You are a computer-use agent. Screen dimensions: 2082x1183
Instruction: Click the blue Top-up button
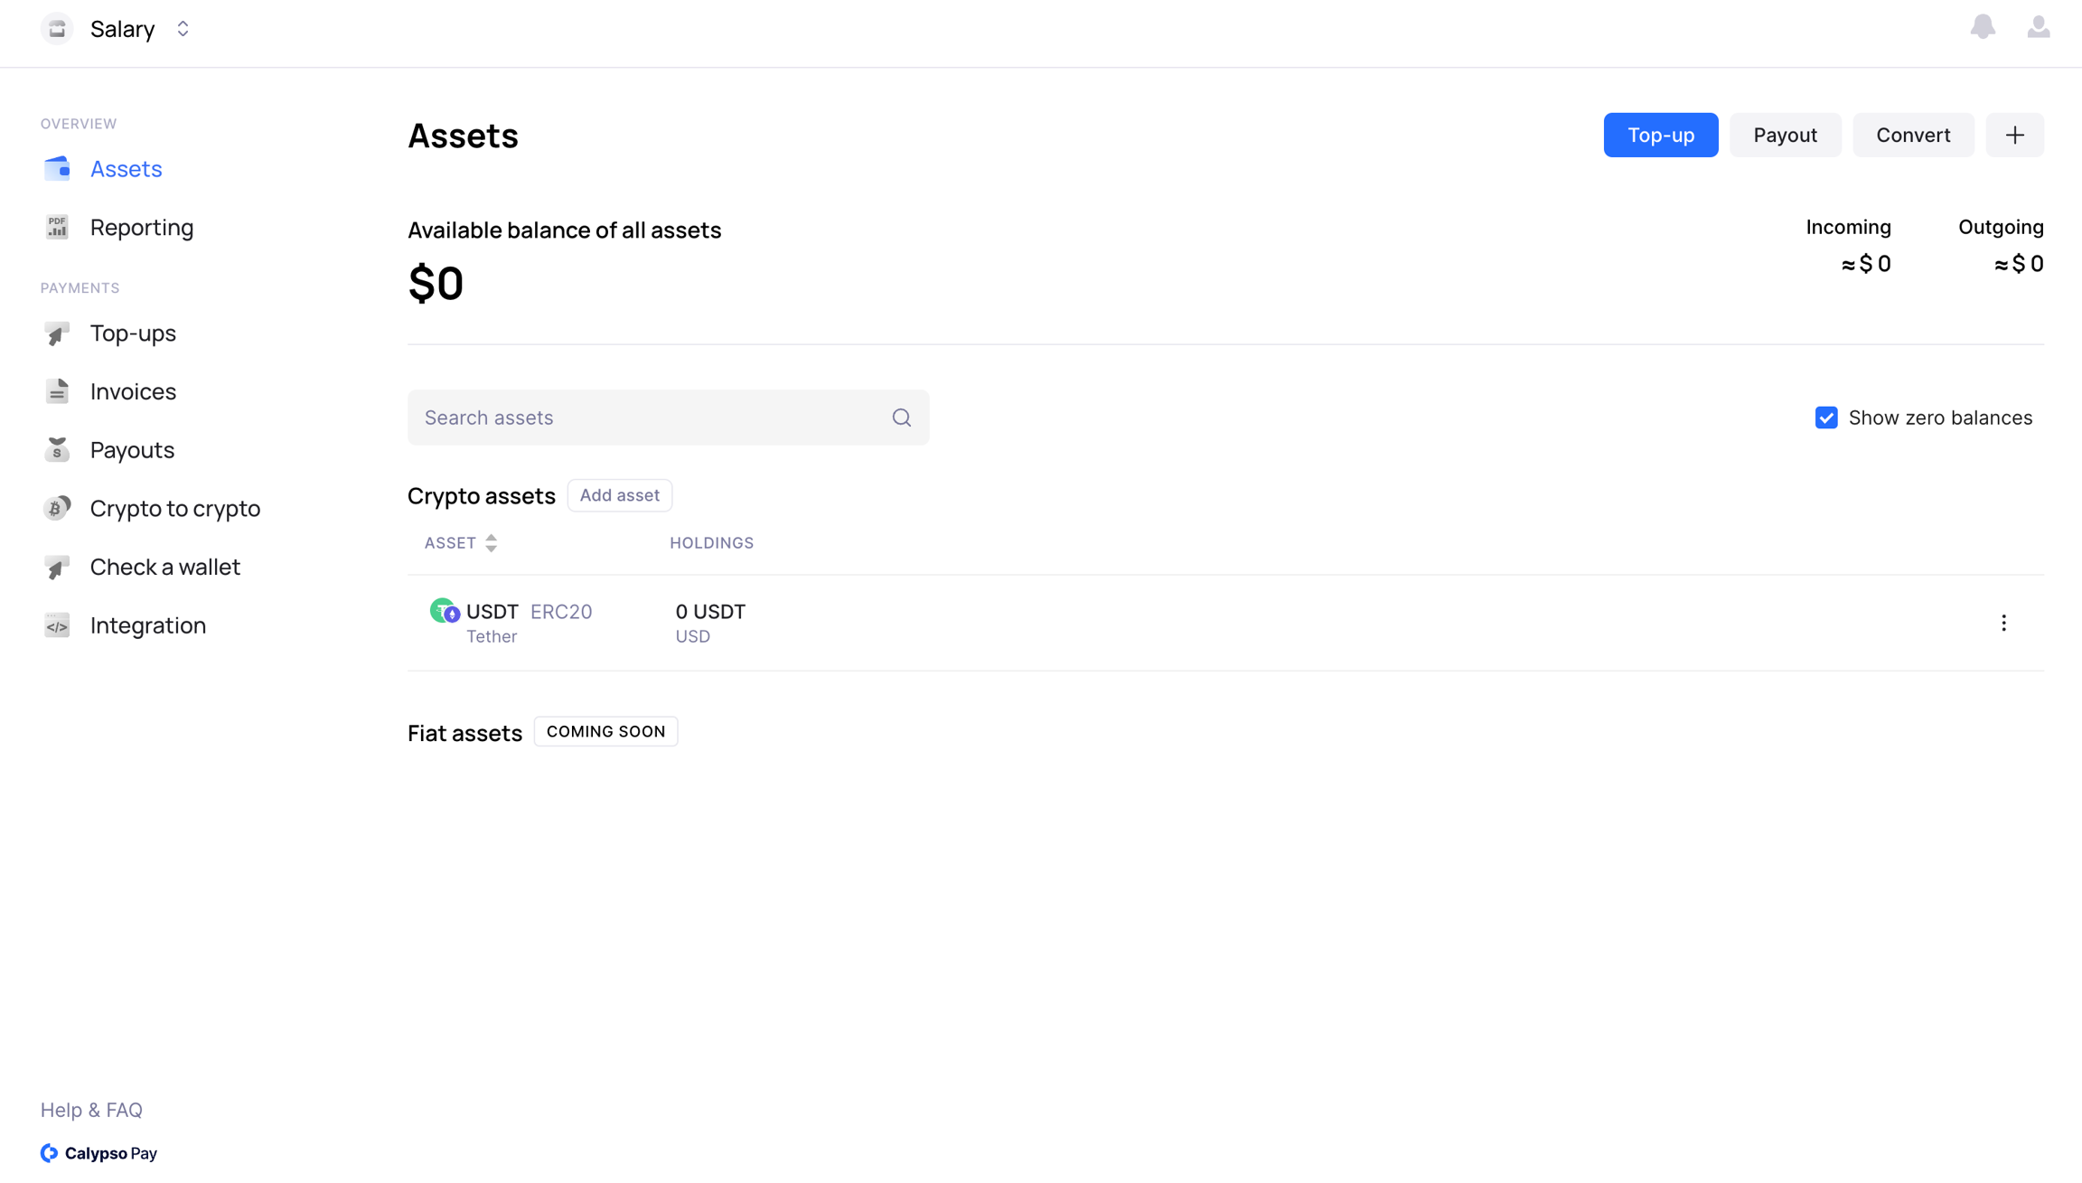(x=1660, y=135)
